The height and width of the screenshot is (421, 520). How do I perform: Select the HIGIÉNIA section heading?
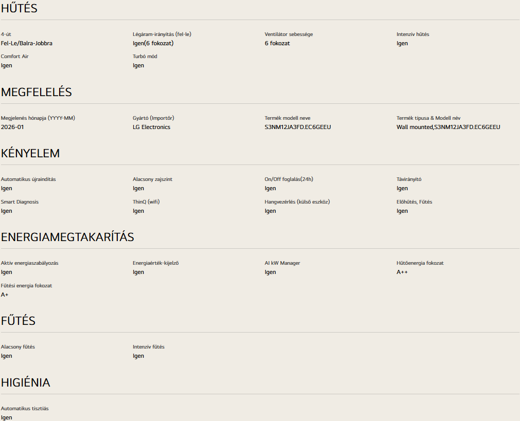click(x=25, y=382)
